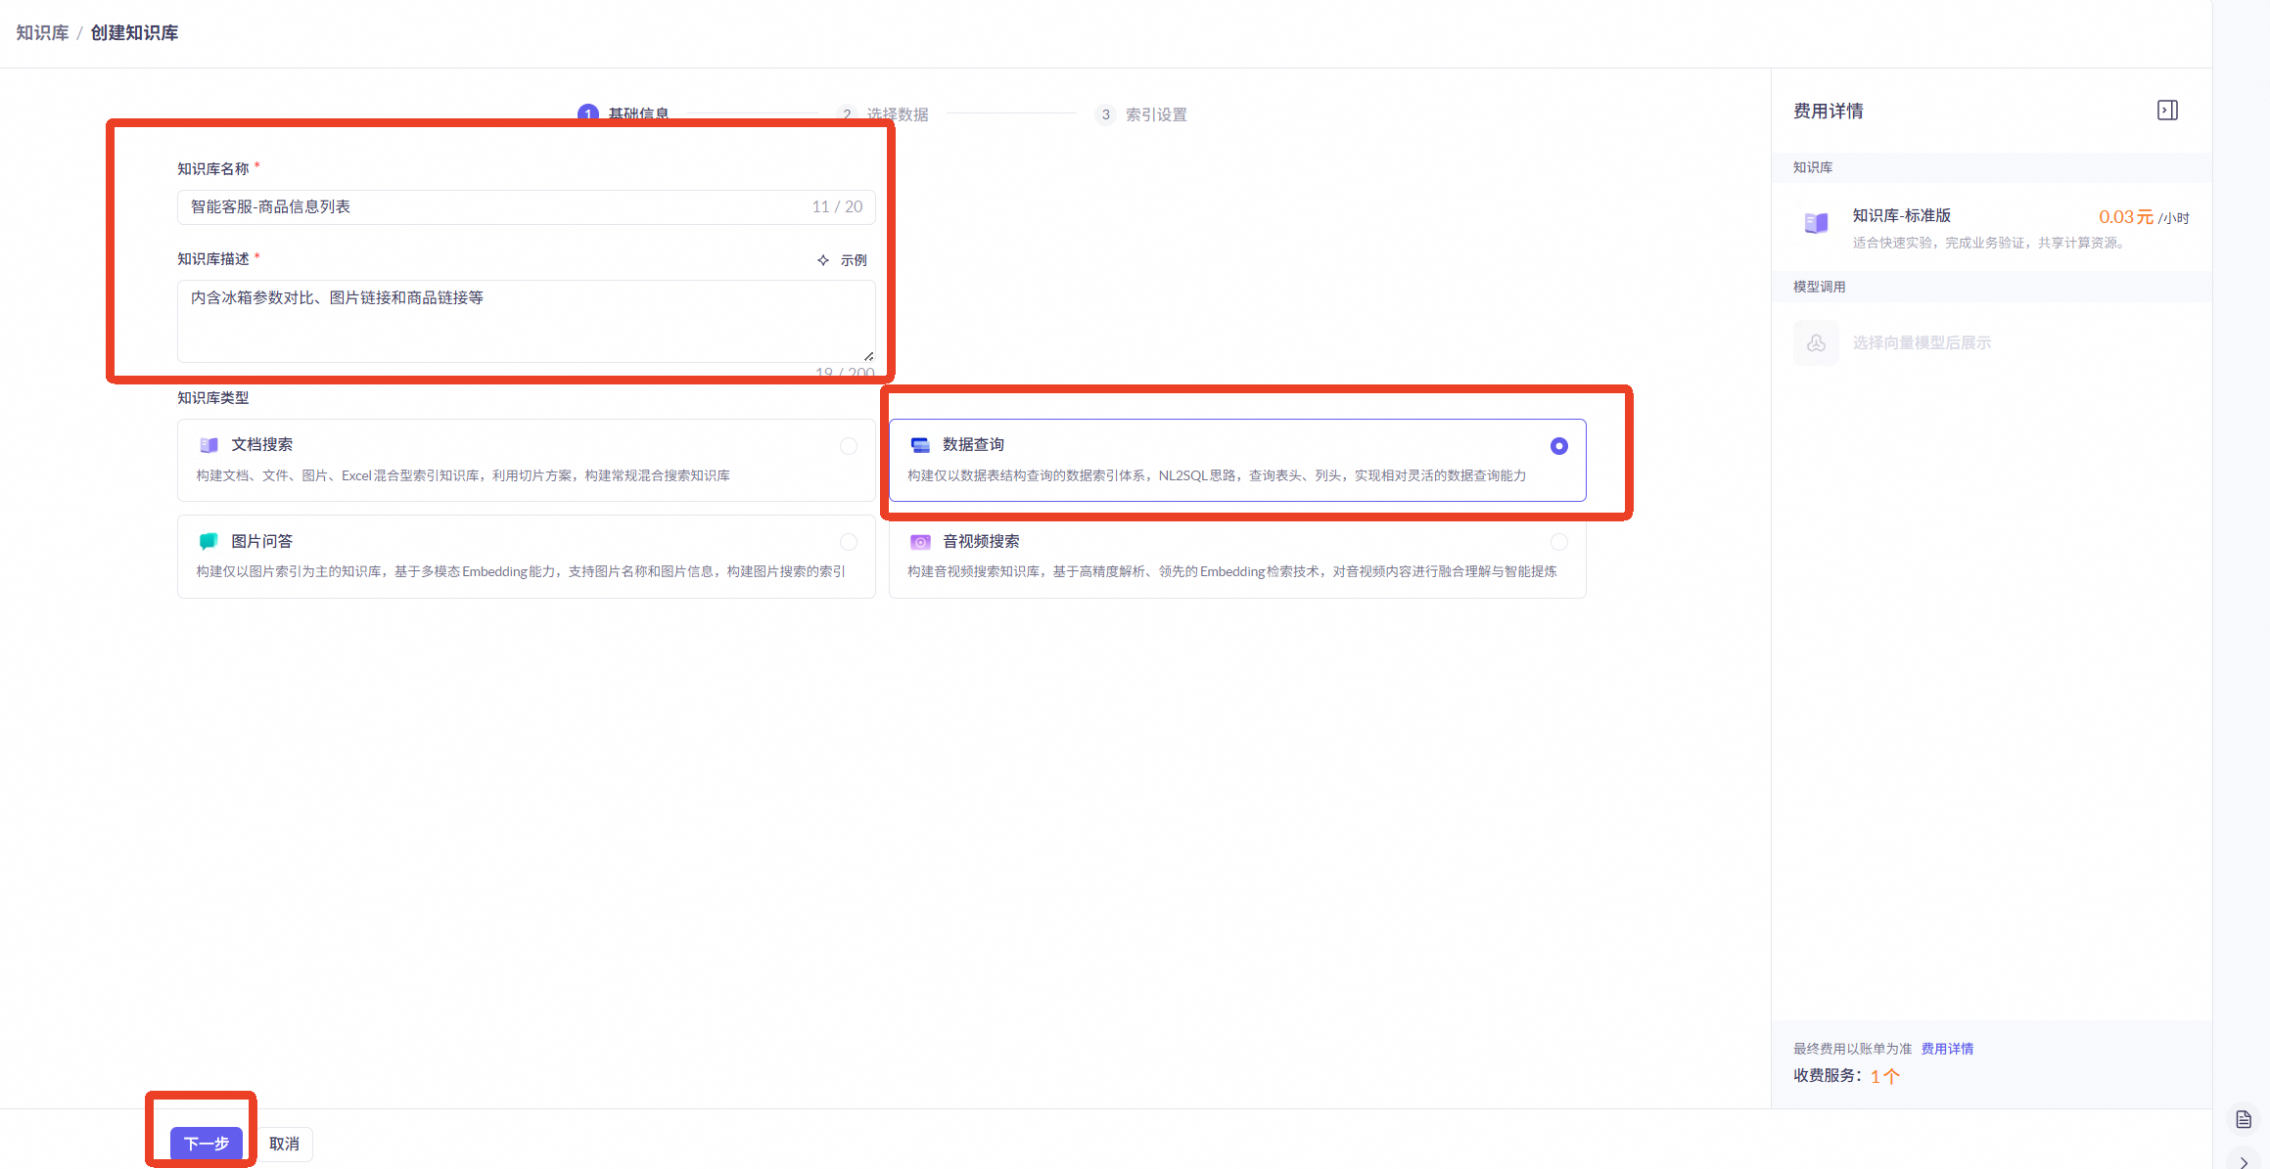
Task: Jump to step 2 选择数据
Action: (896, 114)
